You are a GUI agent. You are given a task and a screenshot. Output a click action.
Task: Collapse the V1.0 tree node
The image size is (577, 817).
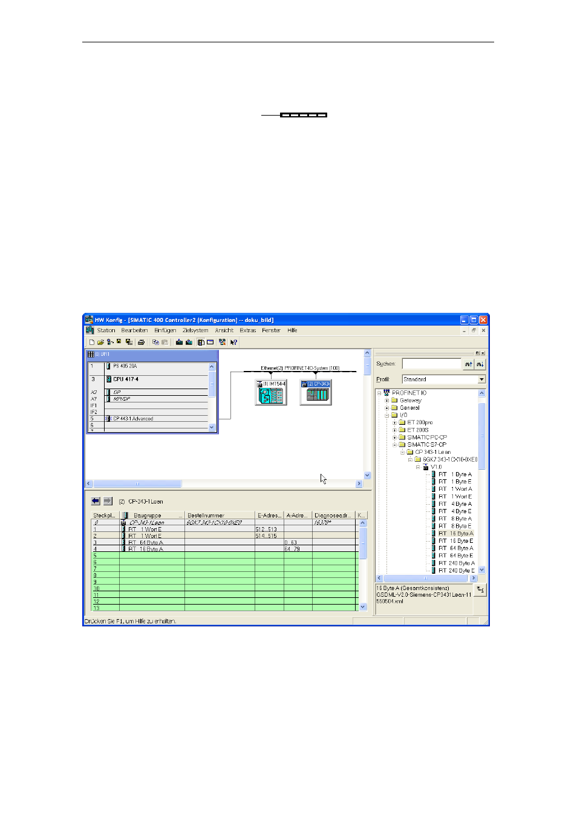tap(418, 467)
